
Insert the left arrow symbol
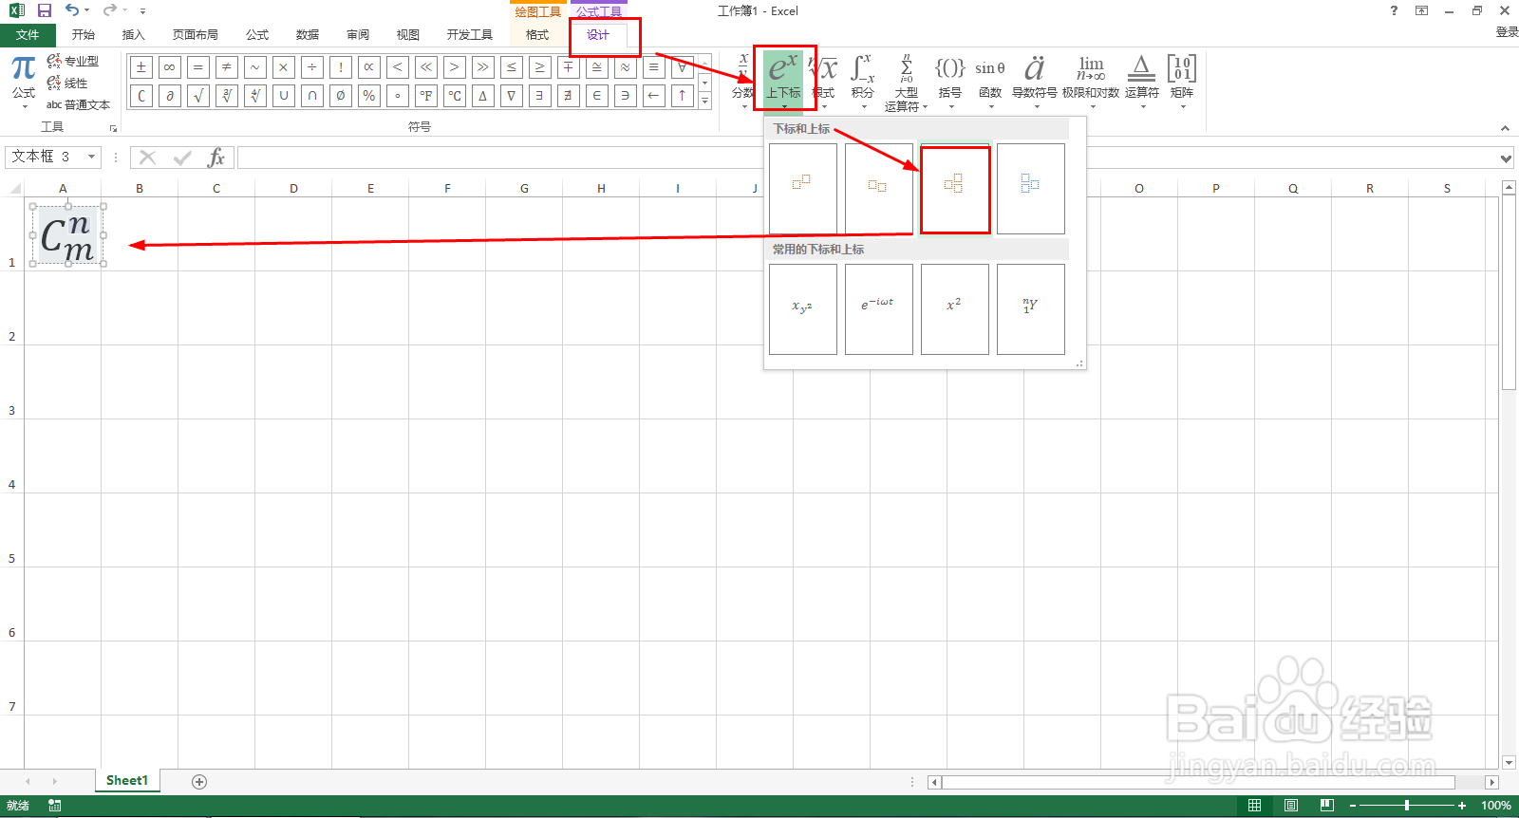654,96
